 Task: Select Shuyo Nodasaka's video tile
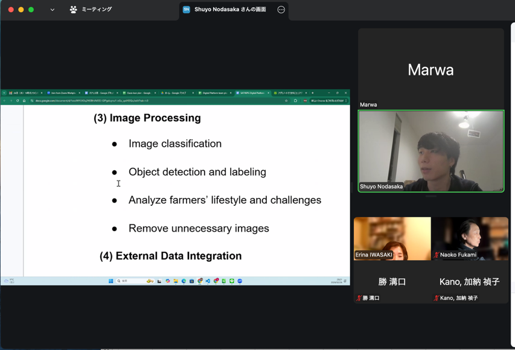click(x=430, y=151)
